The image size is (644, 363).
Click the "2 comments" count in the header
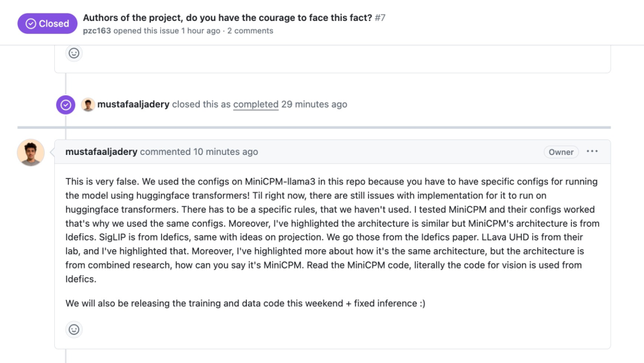250,31
